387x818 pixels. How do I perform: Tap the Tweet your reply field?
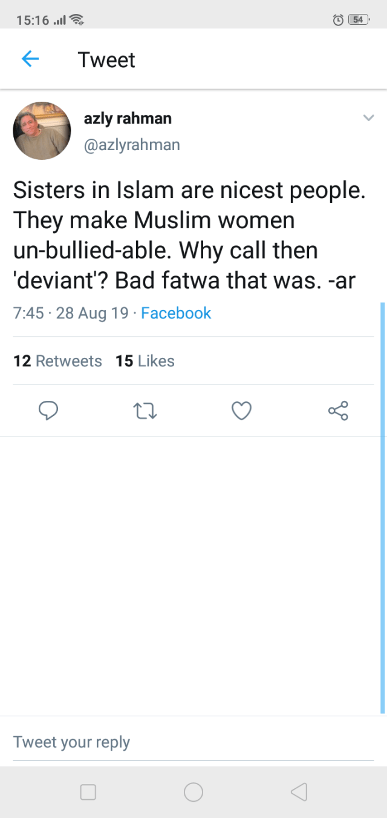[193, 742]
